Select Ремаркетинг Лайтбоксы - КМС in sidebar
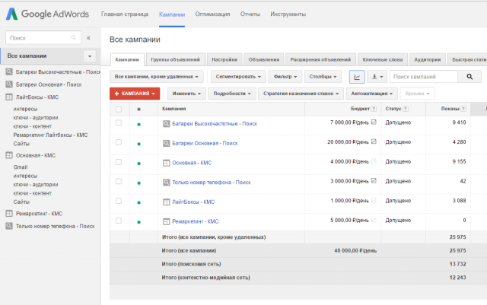 click(x=50, y=135)
